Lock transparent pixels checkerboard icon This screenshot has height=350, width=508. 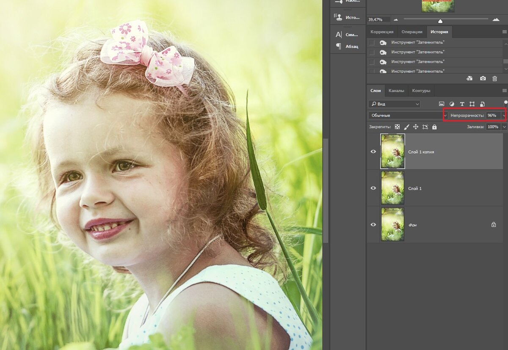pos(397,127)
